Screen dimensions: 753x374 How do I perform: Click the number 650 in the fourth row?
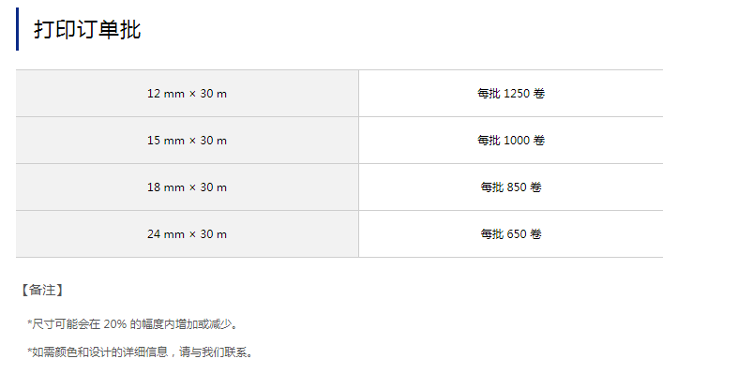(517, 233)
